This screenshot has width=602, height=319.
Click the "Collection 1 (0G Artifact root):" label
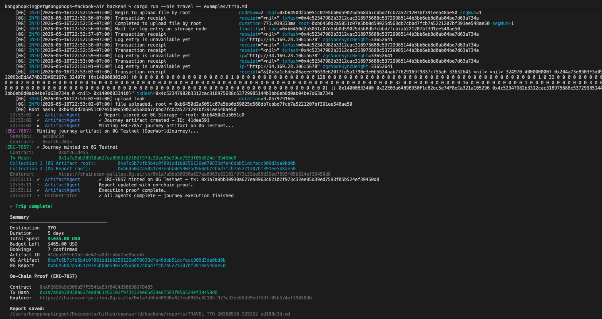click(53, 163)
